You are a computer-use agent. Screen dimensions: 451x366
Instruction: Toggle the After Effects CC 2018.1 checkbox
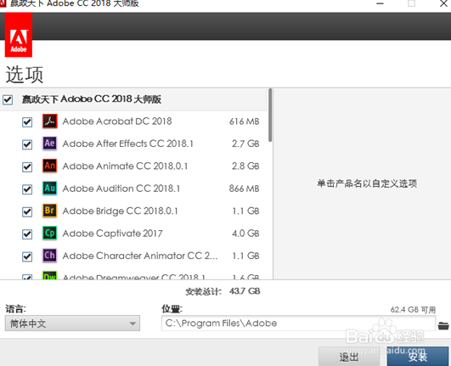[x=27, y=144]
